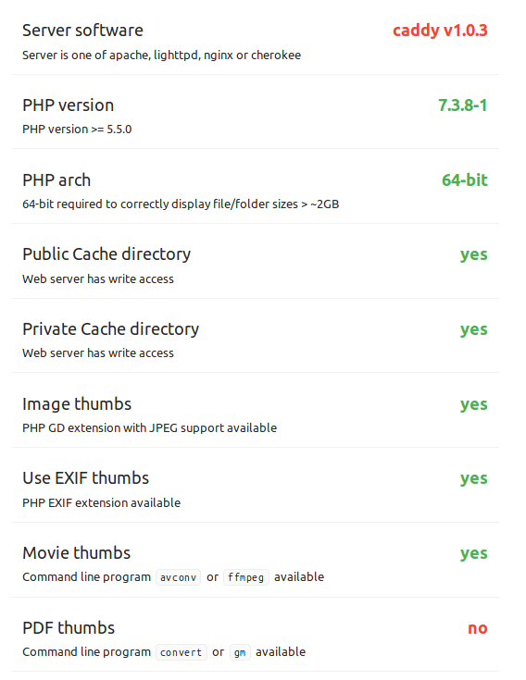Click the 'ffmpeg' code label
This screenshot has height=680, width=526.
(246, 577)
